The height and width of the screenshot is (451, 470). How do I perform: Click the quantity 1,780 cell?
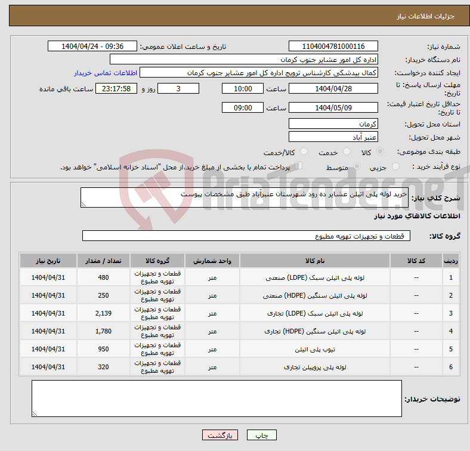click(x=103, y=331)
